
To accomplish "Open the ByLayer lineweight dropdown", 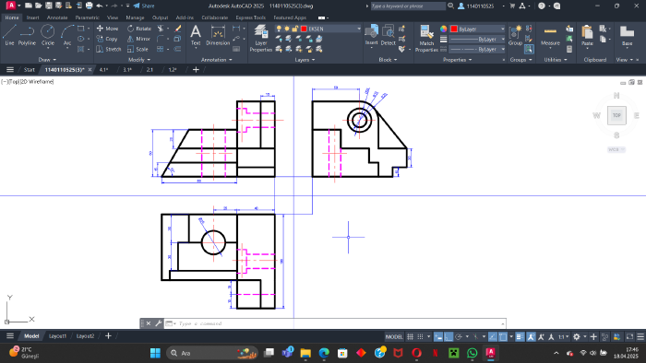I will tap(477, 39).
